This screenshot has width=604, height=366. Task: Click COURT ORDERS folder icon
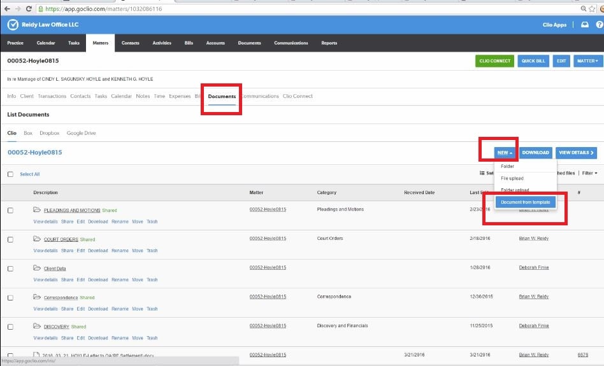coord(37,239)
